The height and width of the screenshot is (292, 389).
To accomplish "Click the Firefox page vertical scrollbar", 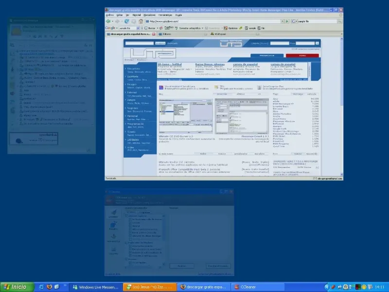I will [x=342, y=107].
